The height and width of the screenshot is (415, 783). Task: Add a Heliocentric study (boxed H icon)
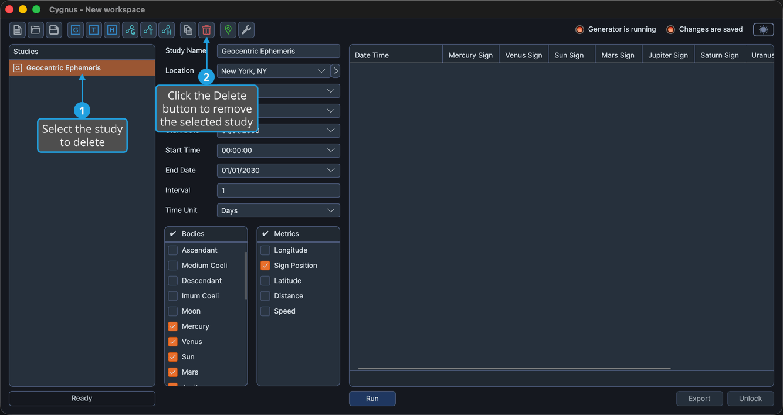[112, 30]
